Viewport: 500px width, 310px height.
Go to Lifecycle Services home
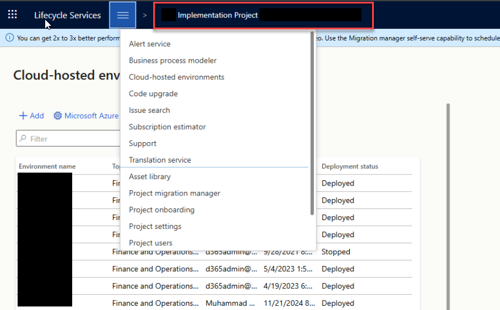pyautogui.click(x=67, y=15)
